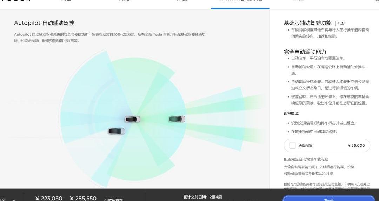379x201 pixels.
Task: Click the Autopilot 自动辅助驾驶 page heading
Action: tap(44, 23)
